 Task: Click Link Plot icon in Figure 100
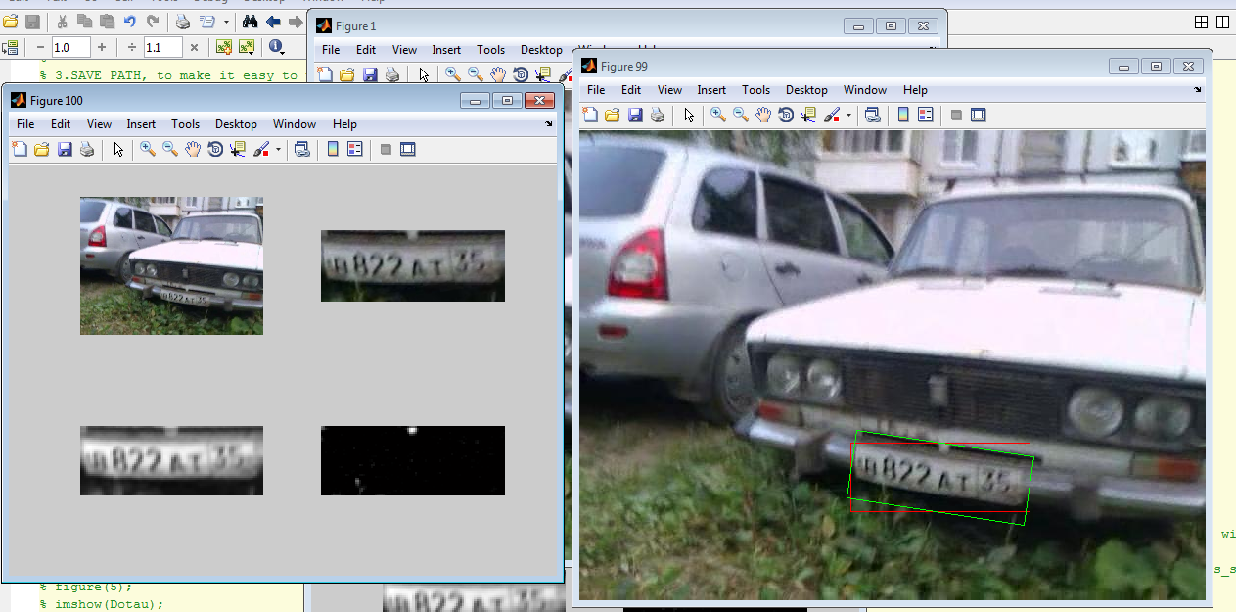click(x=302, y=150)
